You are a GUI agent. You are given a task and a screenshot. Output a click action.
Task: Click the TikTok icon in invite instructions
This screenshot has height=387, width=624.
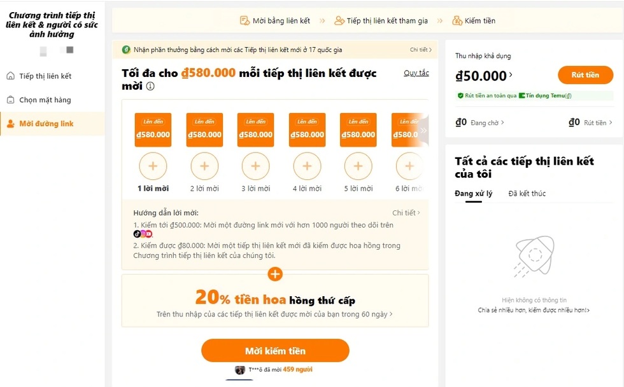(137, 233)
